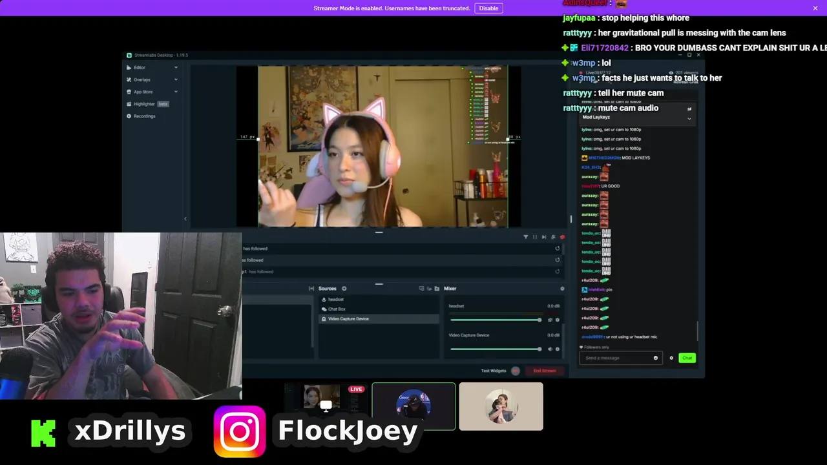Click the hide pin icon above Mod Laykeyz
Viewport: 827px width, 465px height.
689,109
